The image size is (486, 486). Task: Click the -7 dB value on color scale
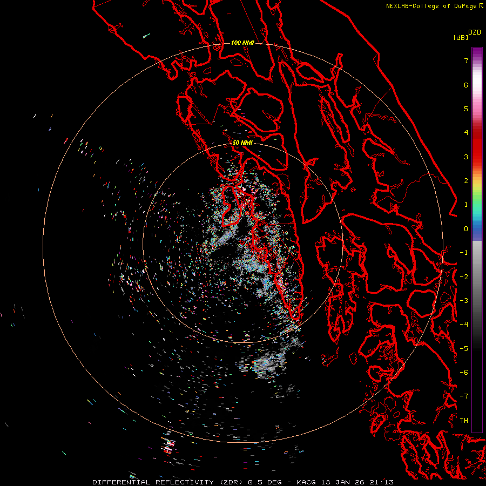coord(464,396)
